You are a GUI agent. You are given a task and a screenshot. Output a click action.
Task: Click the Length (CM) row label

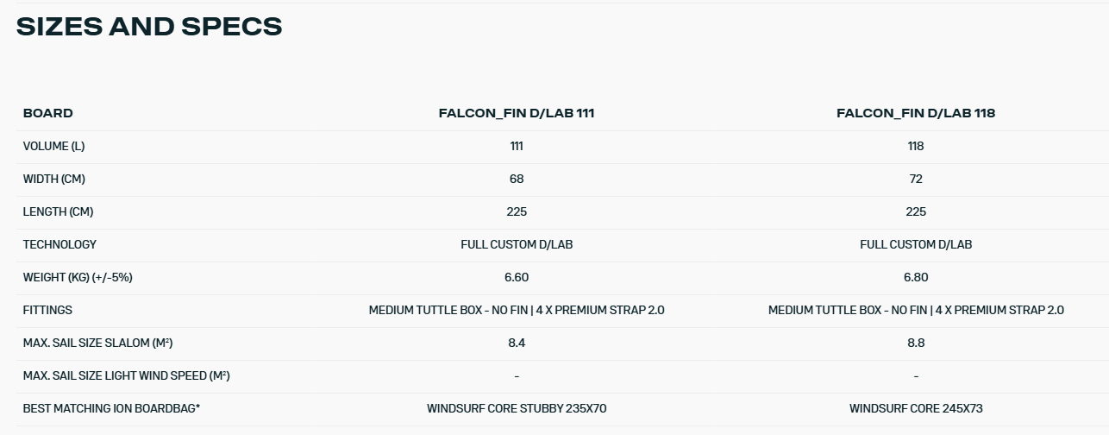(58, 211)
